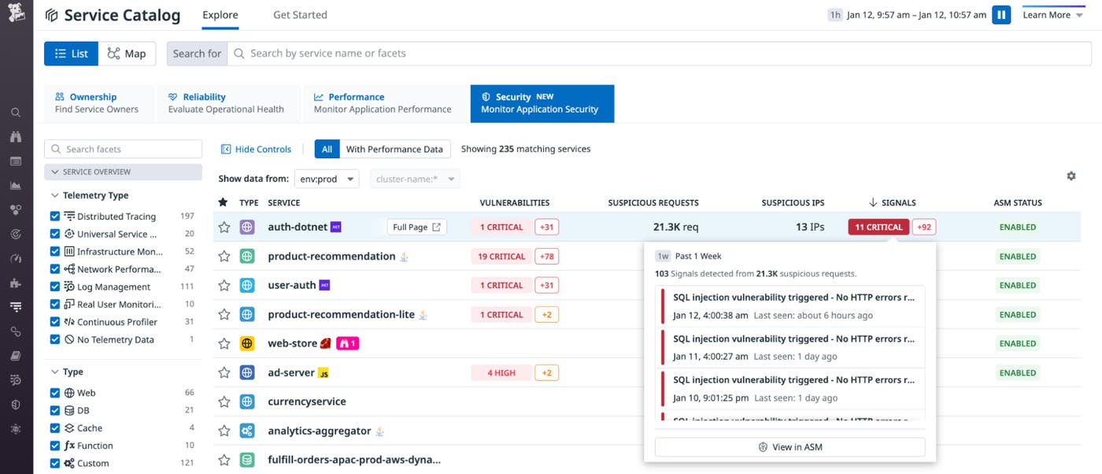Focus the service name search field
The height and width of the screenshot is (474, 1102).
pyautogui.click(x=659, y=54)
